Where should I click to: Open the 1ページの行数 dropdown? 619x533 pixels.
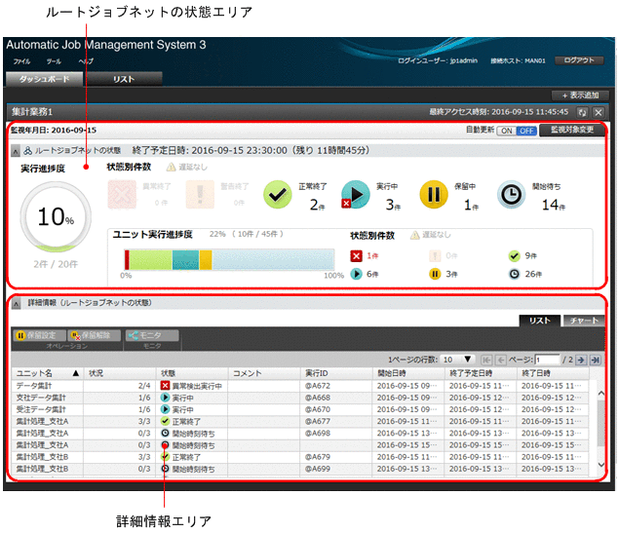456,360
